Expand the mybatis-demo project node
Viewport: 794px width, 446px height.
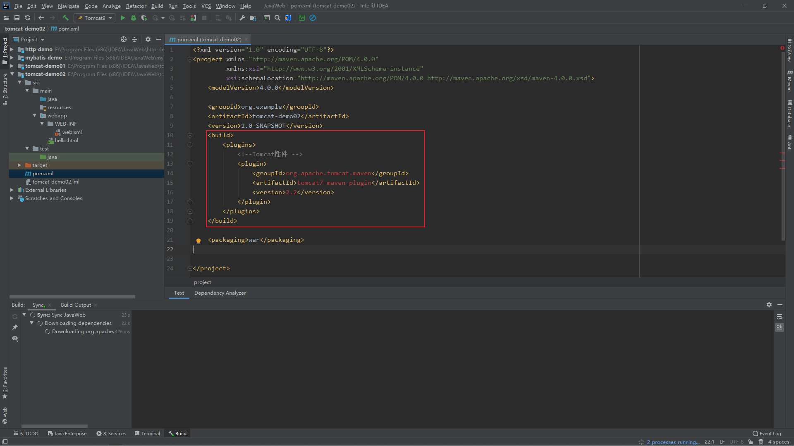tap(12, 57)
